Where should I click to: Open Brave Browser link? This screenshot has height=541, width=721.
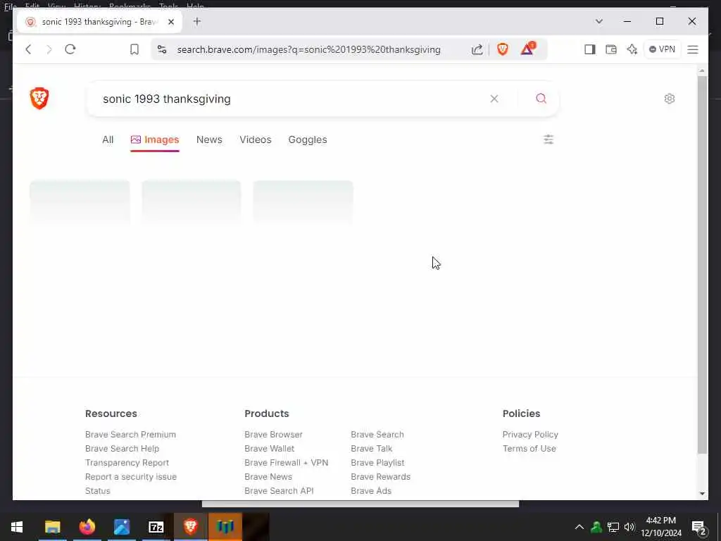(x=274, y=434)
